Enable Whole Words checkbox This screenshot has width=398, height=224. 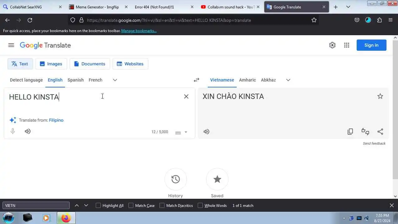[x=200, y=205]
